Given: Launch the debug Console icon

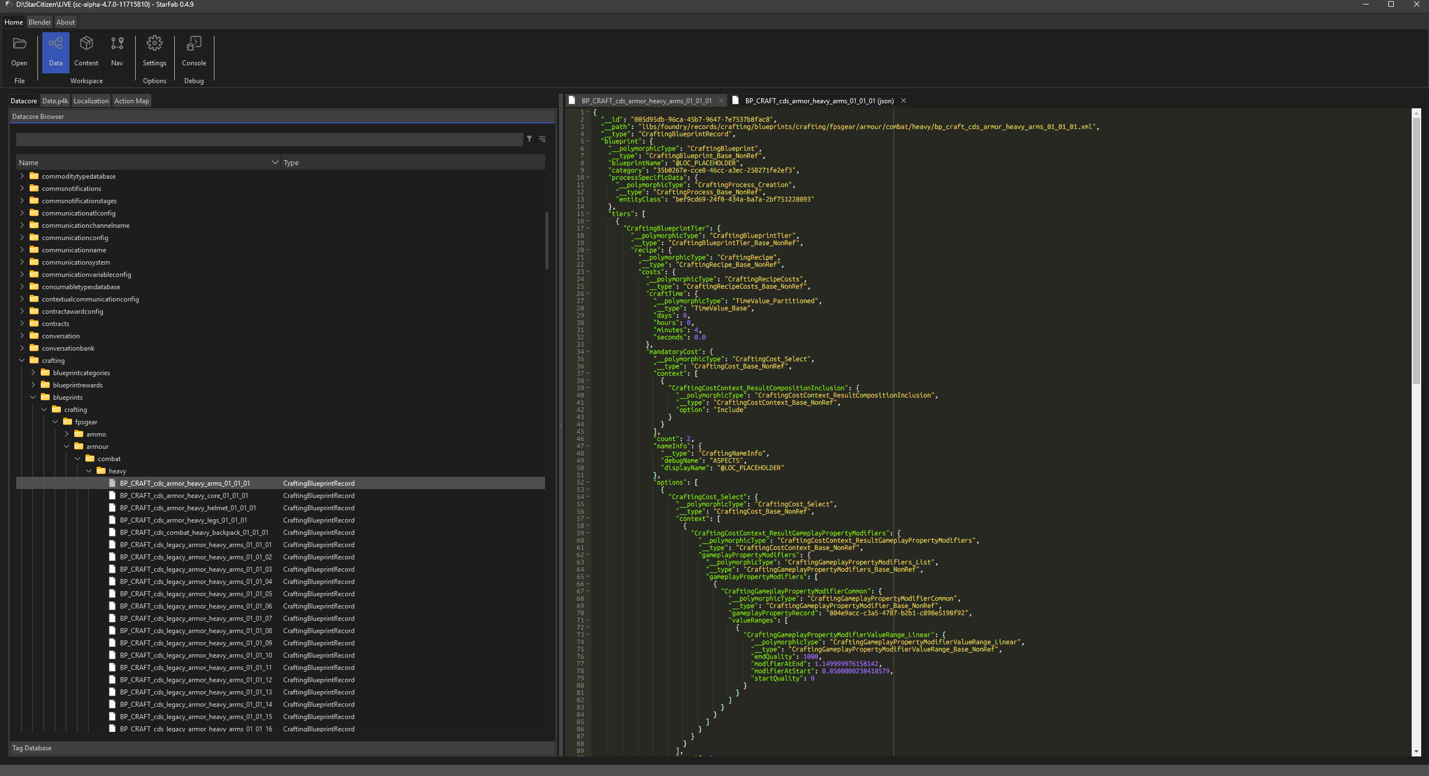Looking at the screenshot, I should [194, 44].
